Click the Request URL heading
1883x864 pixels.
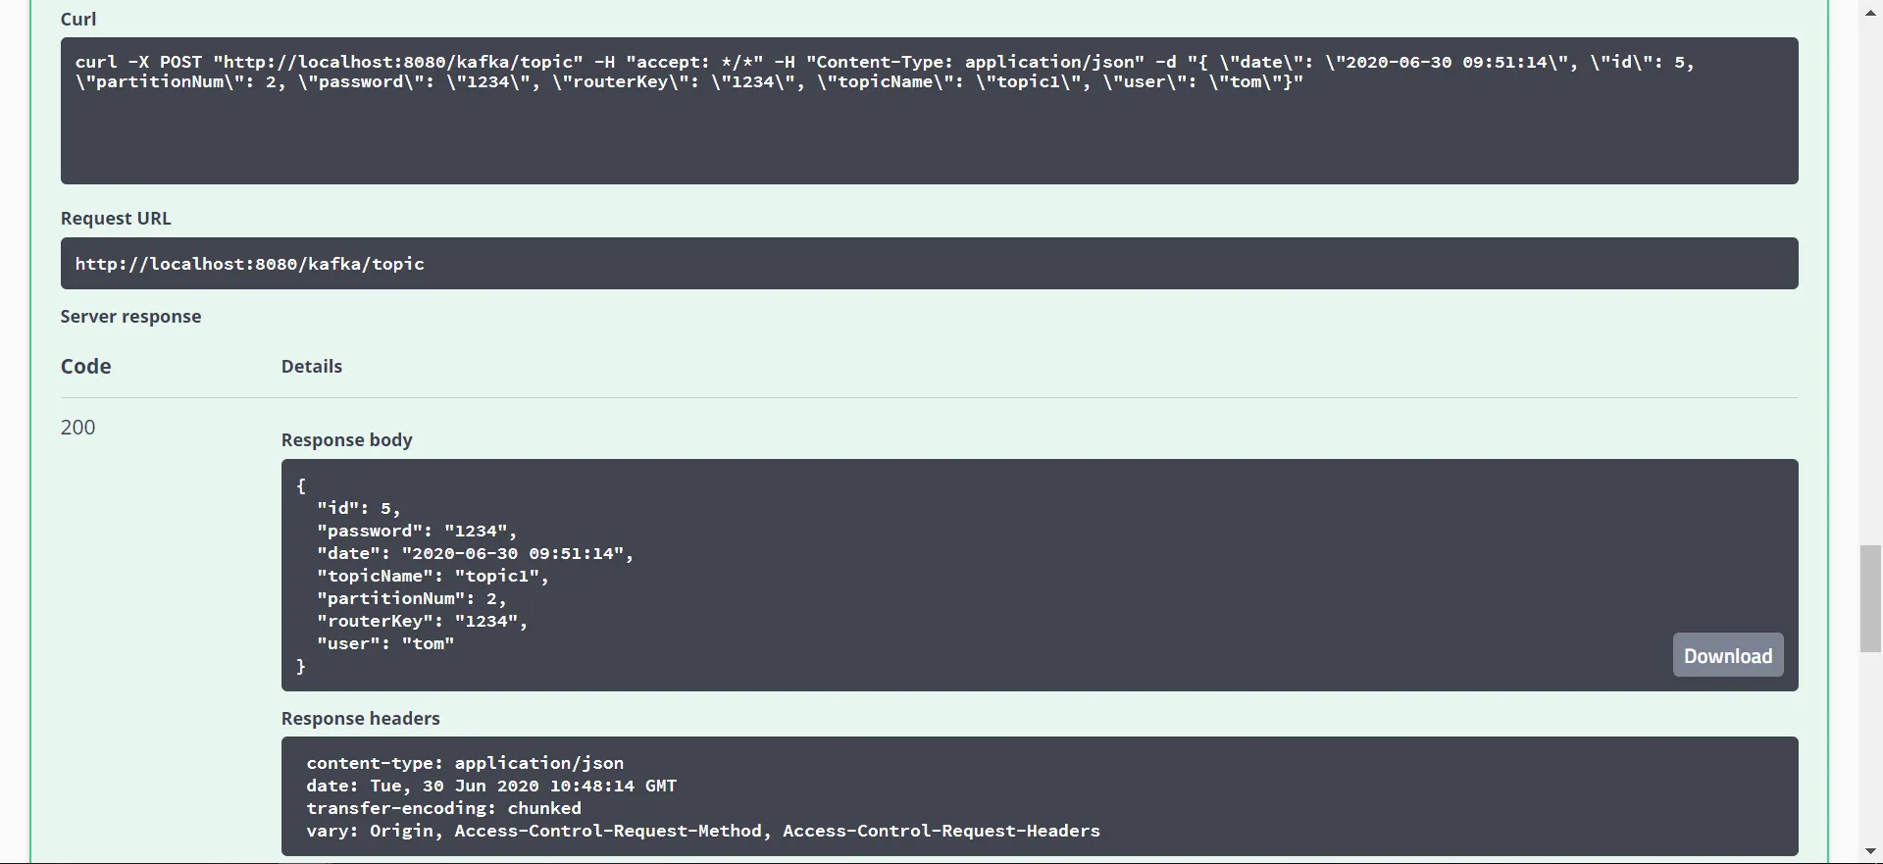(116, 219)
